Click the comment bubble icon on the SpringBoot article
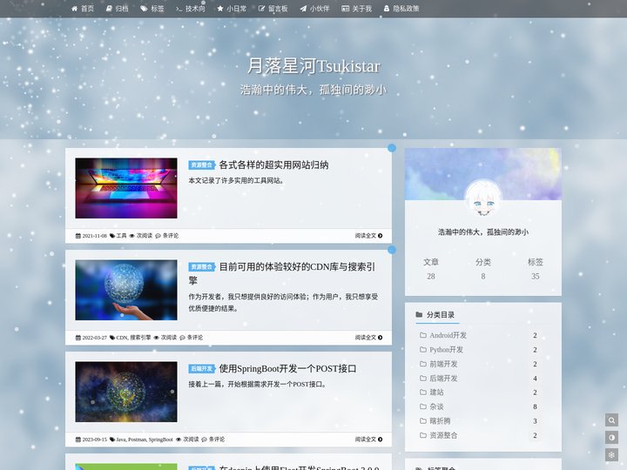Image resolution: width=627 pixels, height=470 pixels. (x=205, y=440)
